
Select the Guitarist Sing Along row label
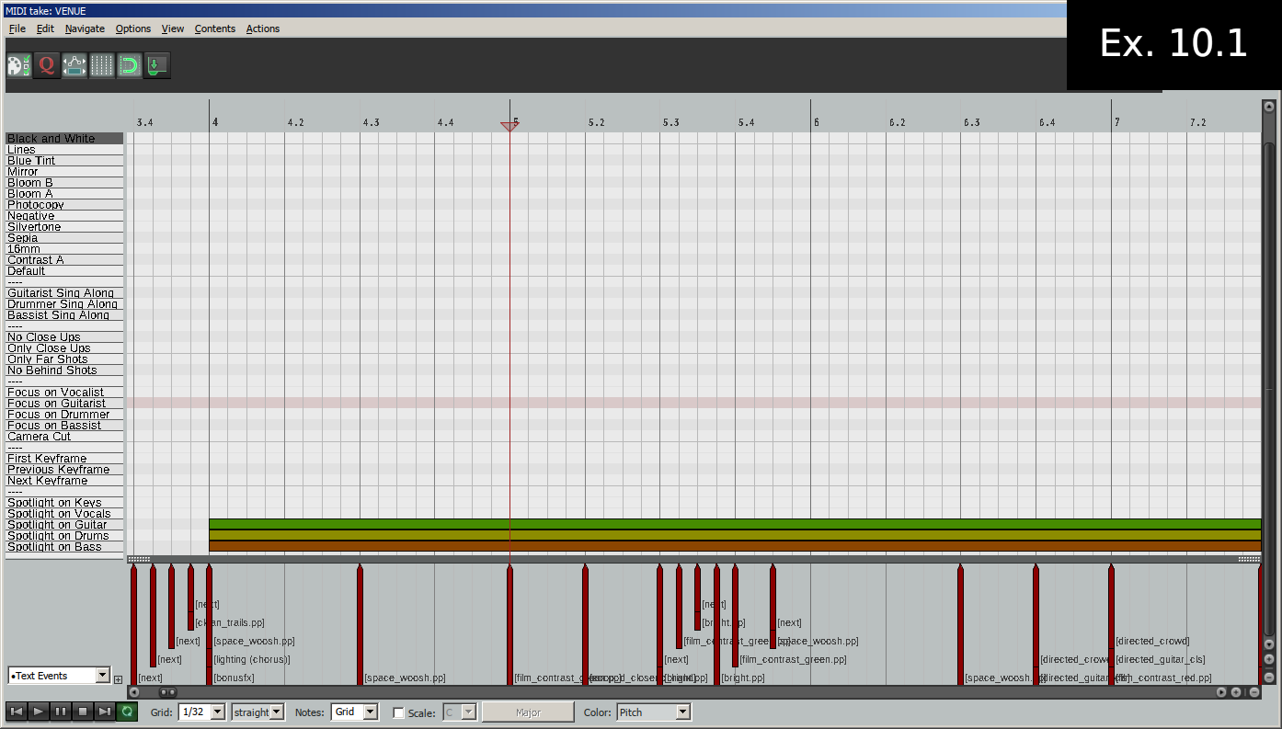64,292
